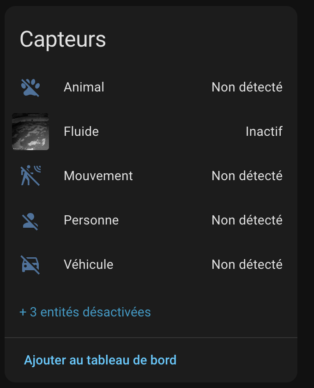Click the motion-off icon beside Mouvement
This screenshot has height=388, width=314.
(x=30, y=176)
